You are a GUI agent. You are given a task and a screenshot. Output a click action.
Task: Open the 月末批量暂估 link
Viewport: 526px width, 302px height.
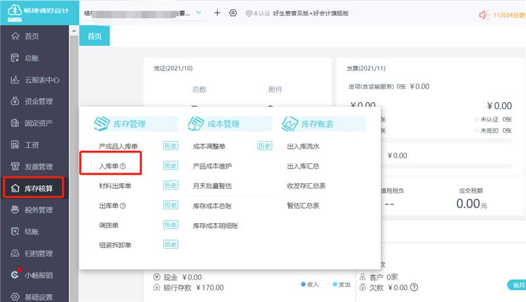212,186
